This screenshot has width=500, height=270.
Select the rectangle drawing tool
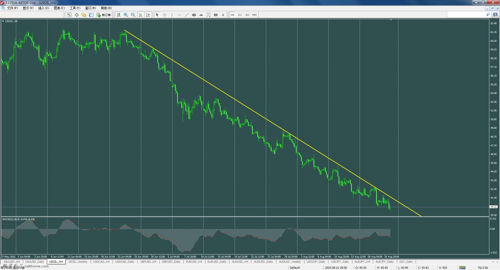tap(216, 15)
